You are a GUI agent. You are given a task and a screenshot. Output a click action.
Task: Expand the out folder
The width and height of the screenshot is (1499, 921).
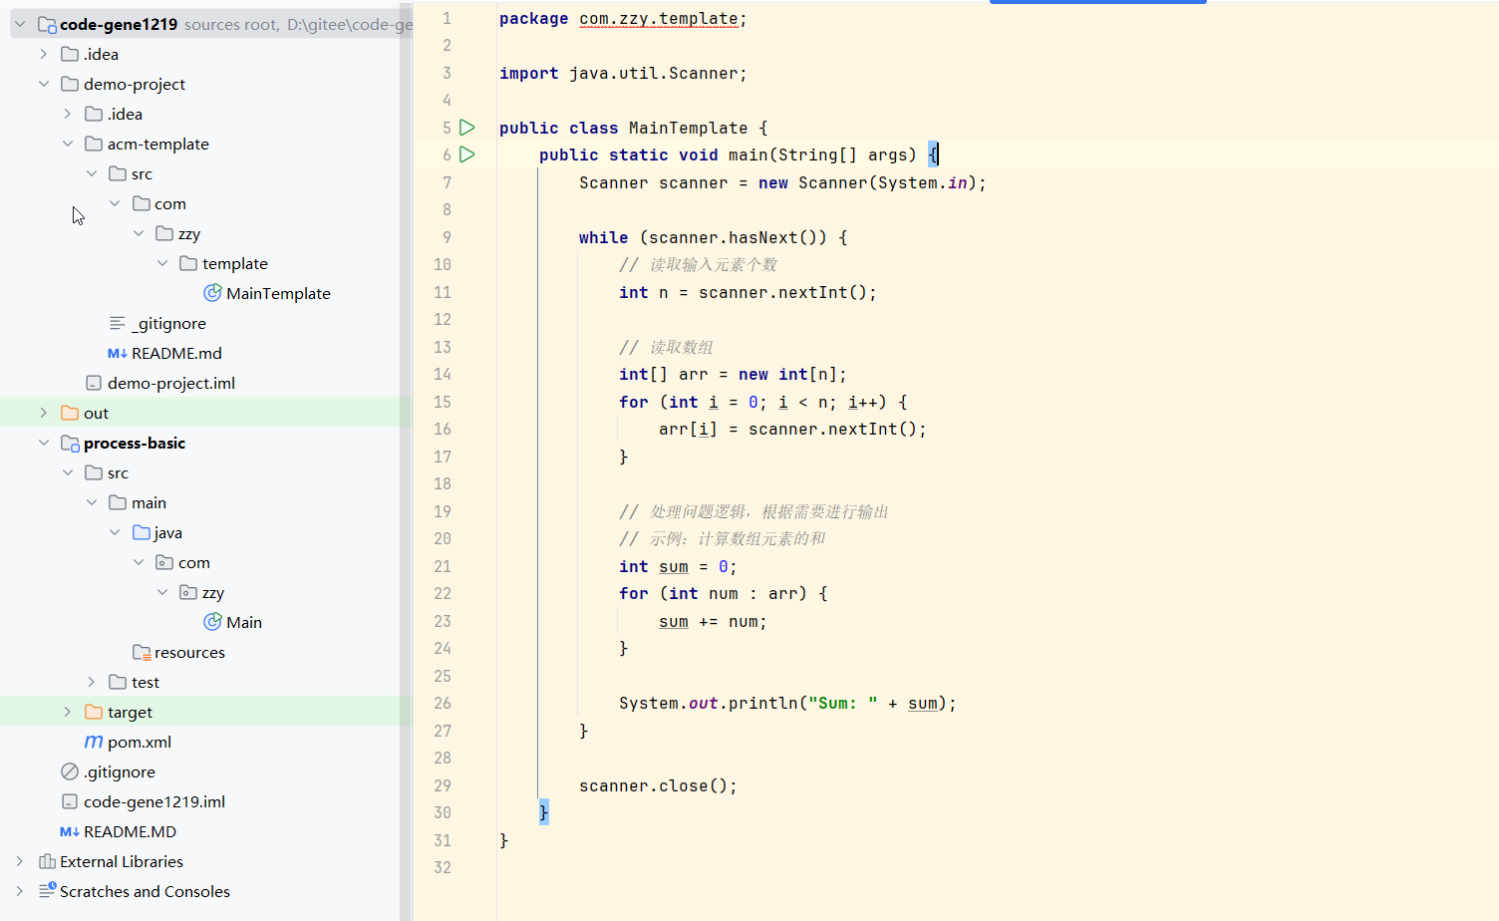(44, 413)
